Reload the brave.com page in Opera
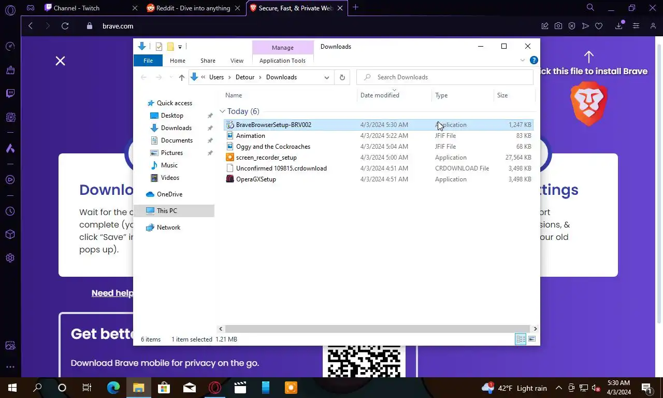 (x=65, y=26)
